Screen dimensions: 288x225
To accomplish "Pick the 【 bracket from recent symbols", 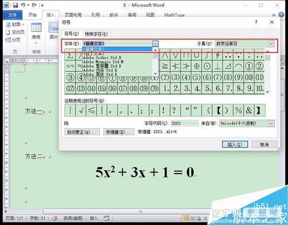I will (x=218, y=110).
